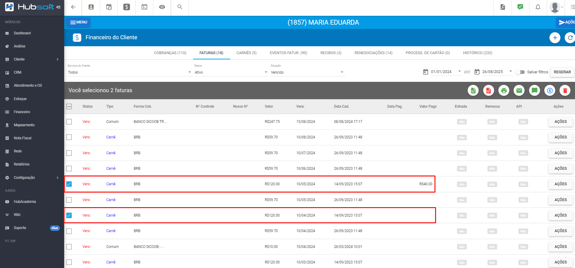The width and height of the screenshot is (575, 268).
Task: Sort the table by the Valor column
Action: tap(269, 106)
